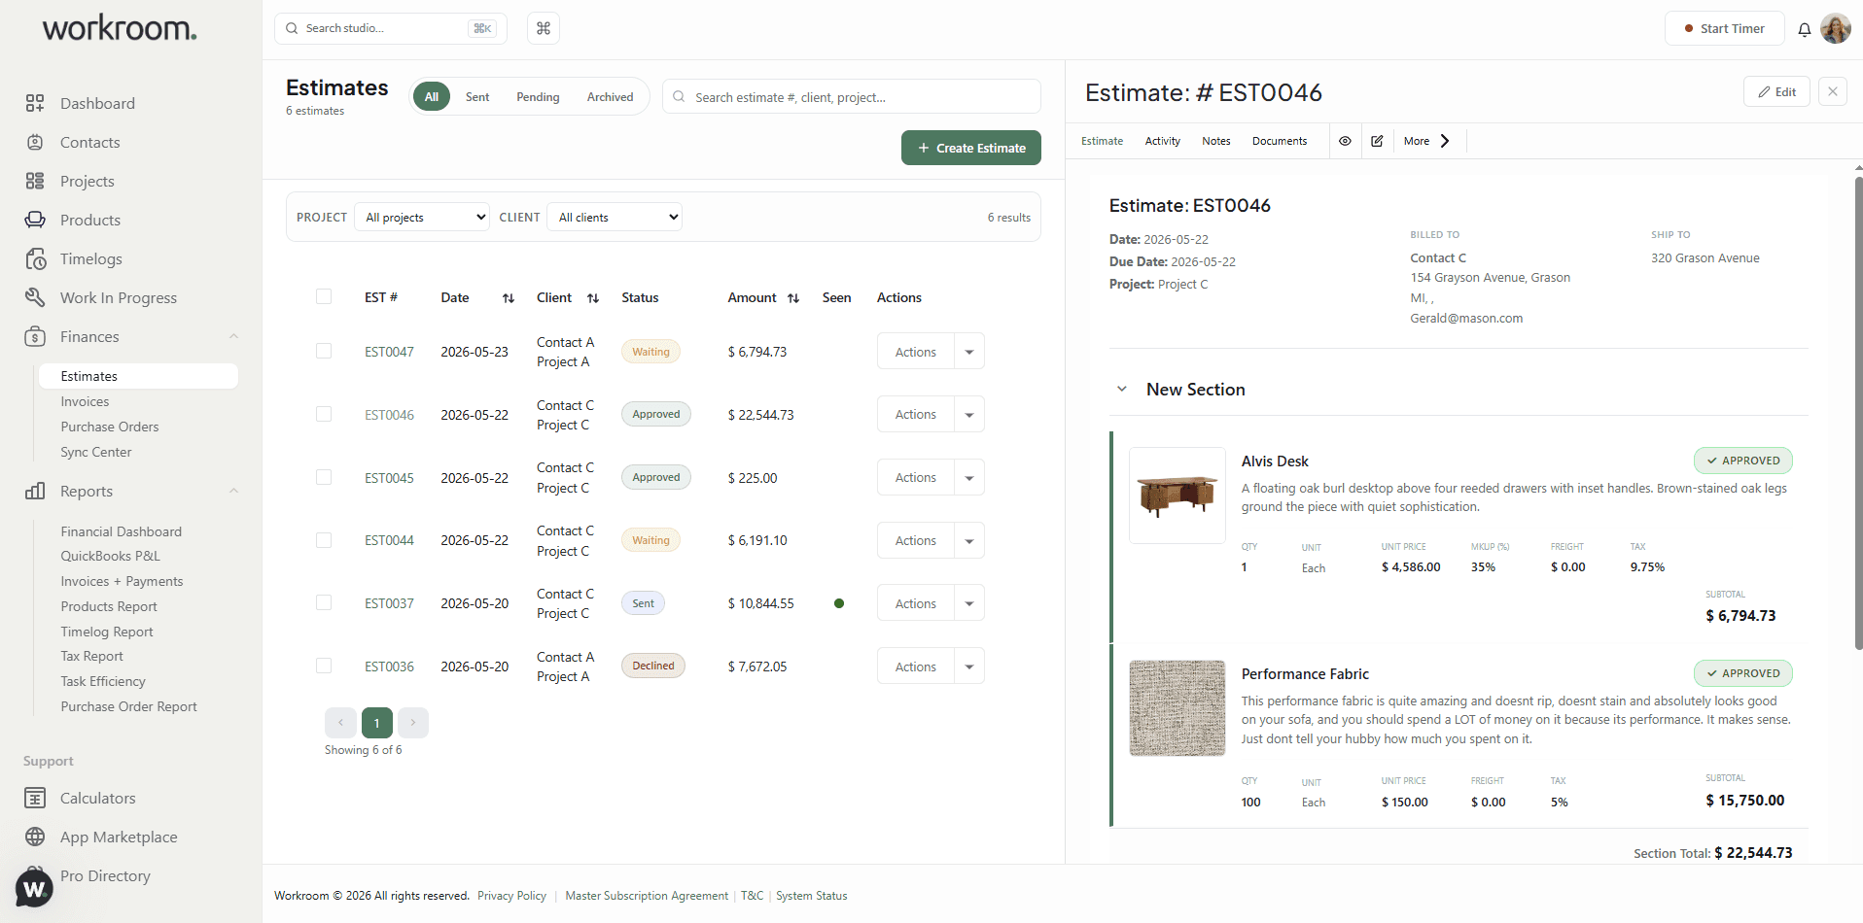Expand actions dropdown arrow for EST0046
This screenshot has height=923, width=1863.
coord(969,414)
